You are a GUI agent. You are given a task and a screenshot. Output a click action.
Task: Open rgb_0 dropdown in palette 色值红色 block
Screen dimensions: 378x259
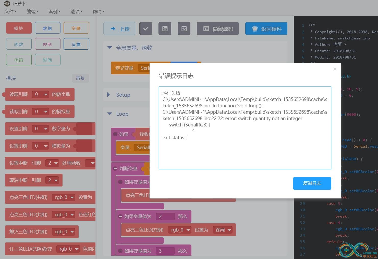pyautogui.click(x=64, y=214)
